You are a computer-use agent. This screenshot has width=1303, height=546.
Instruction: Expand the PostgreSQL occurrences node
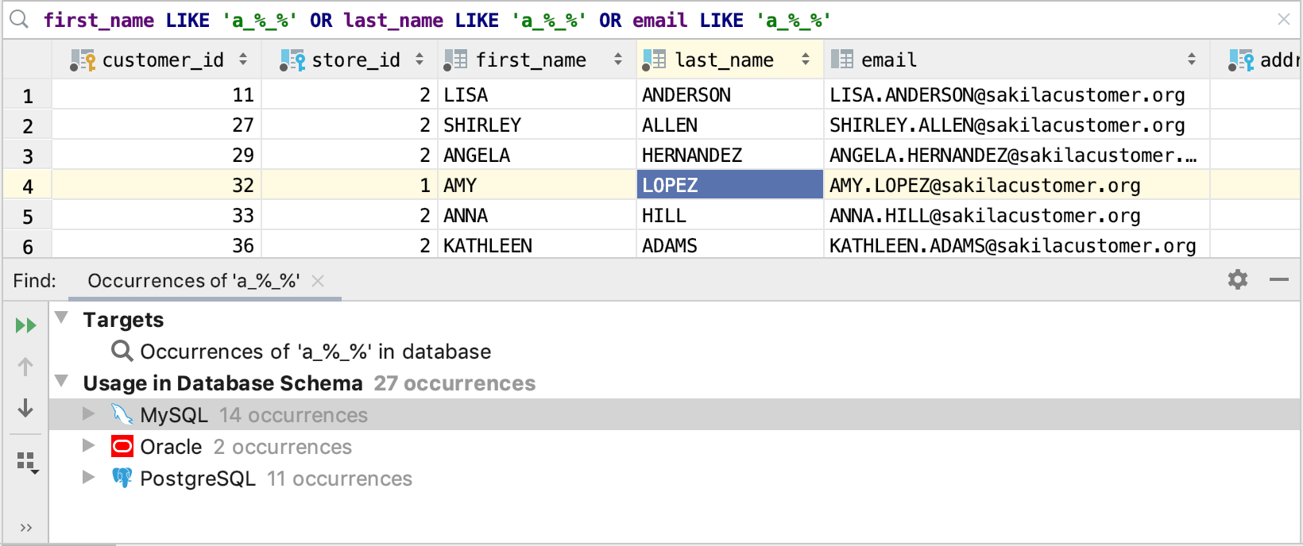[x=89, y=477]
